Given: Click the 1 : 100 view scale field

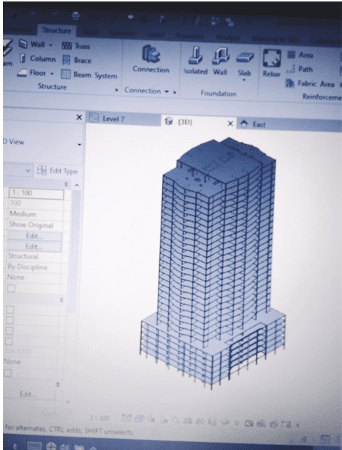Looking at the screenshot, I should point(36,193).
